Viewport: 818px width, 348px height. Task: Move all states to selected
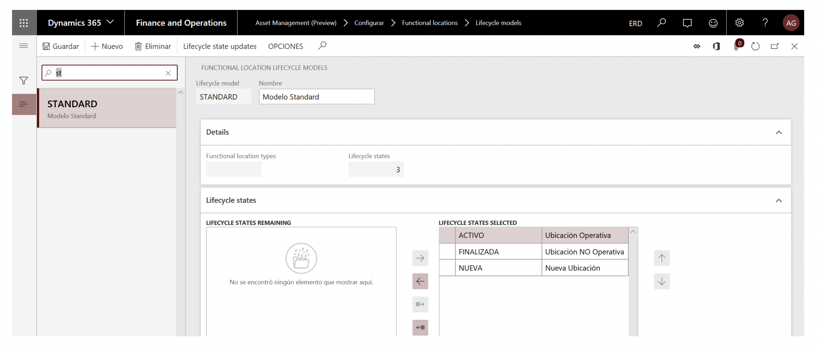(420, 304)
